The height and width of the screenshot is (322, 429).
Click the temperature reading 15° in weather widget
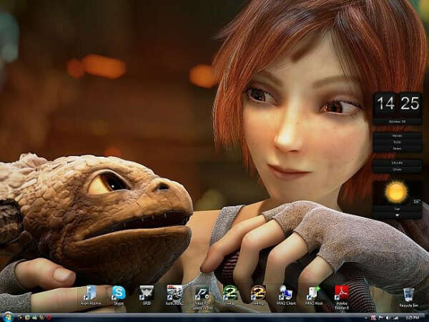[417, 201]
